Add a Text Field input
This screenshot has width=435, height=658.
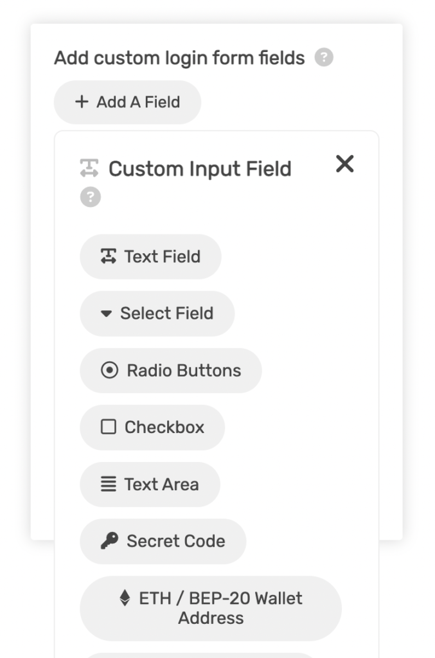[150, 256]
